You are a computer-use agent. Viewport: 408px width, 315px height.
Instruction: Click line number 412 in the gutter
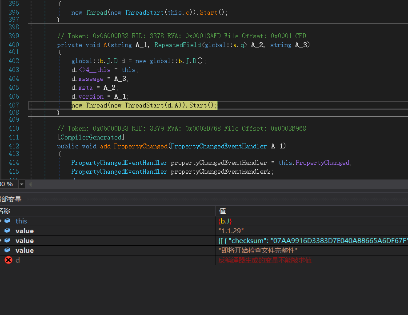point(13,147)
